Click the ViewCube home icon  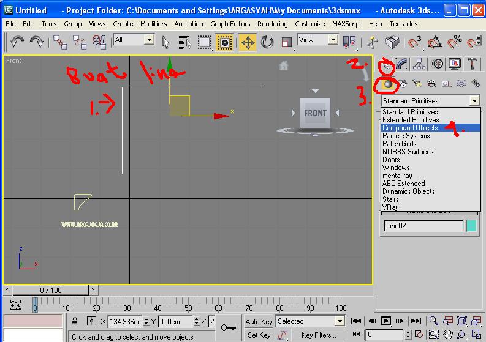tap(284, 65)
